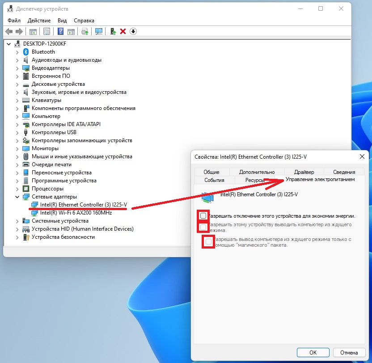
Task: Select Intel(R) Ethernet Controller (3) I225-V
Action: (84, 205)
